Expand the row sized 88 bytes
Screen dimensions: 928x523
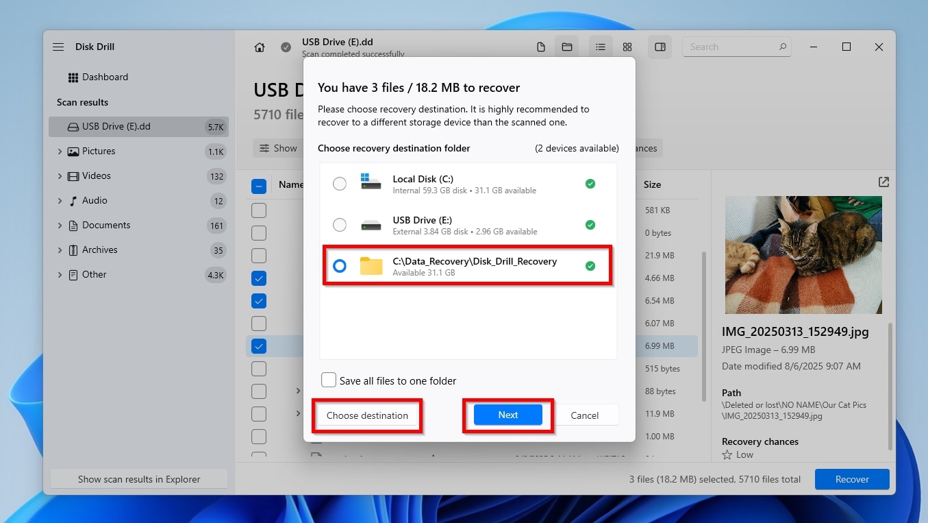[298, 391]
